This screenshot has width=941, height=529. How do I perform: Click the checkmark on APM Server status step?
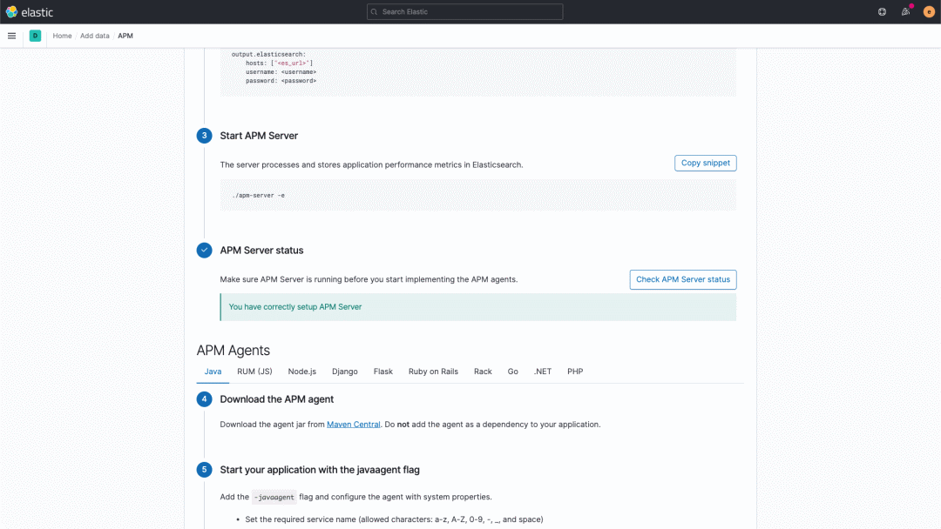(x=204, y=250)
